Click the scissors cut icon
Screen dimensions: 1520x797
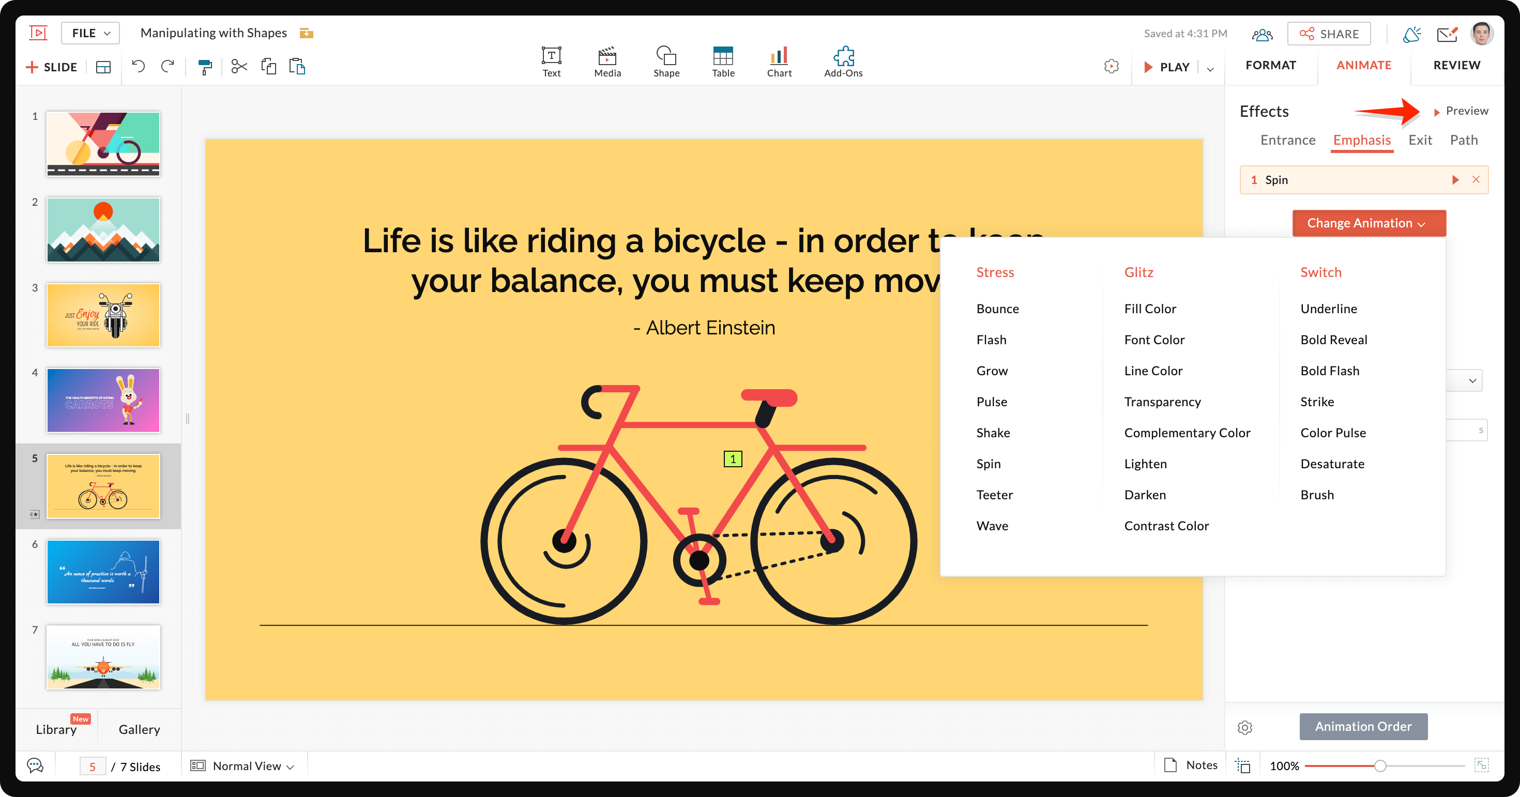point(239,67)
